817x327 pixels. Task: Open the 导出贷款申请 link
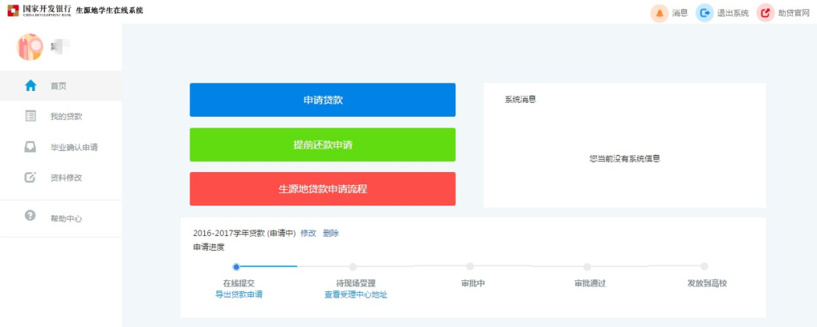(239, 294)
